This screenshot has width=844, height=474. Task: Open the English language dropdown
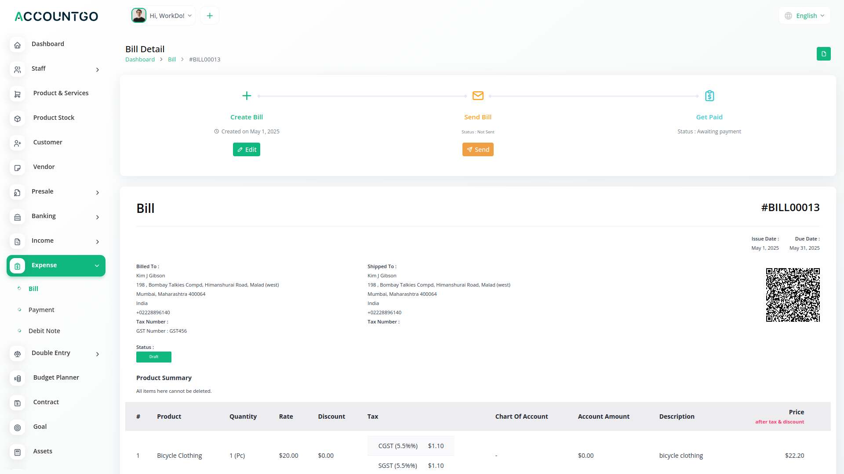805,16
